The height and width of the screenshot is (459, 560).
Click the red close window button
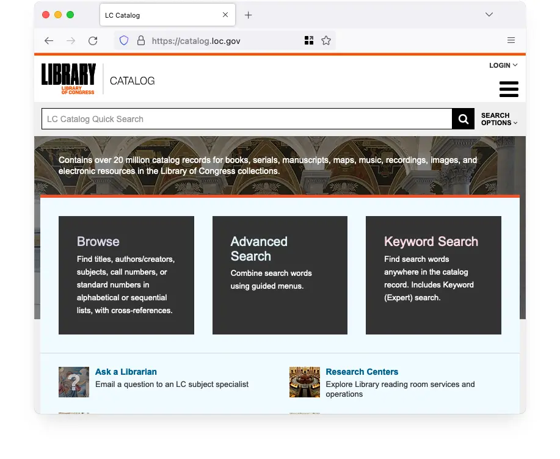[x=46, y=15]
